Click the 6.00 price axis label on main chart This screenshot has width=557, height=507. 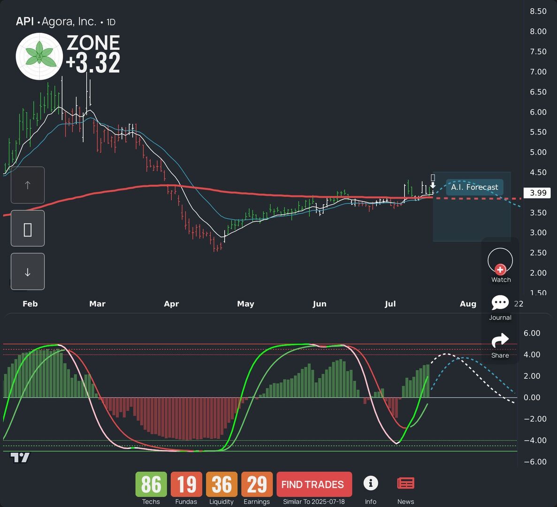[x=538, y=112]
